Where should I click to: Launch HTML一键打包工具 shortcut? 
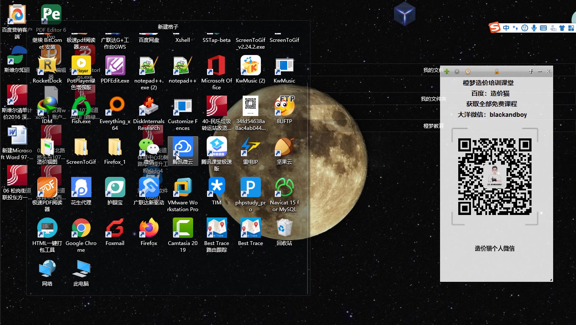pyautogui.click(x=47, y=235)
